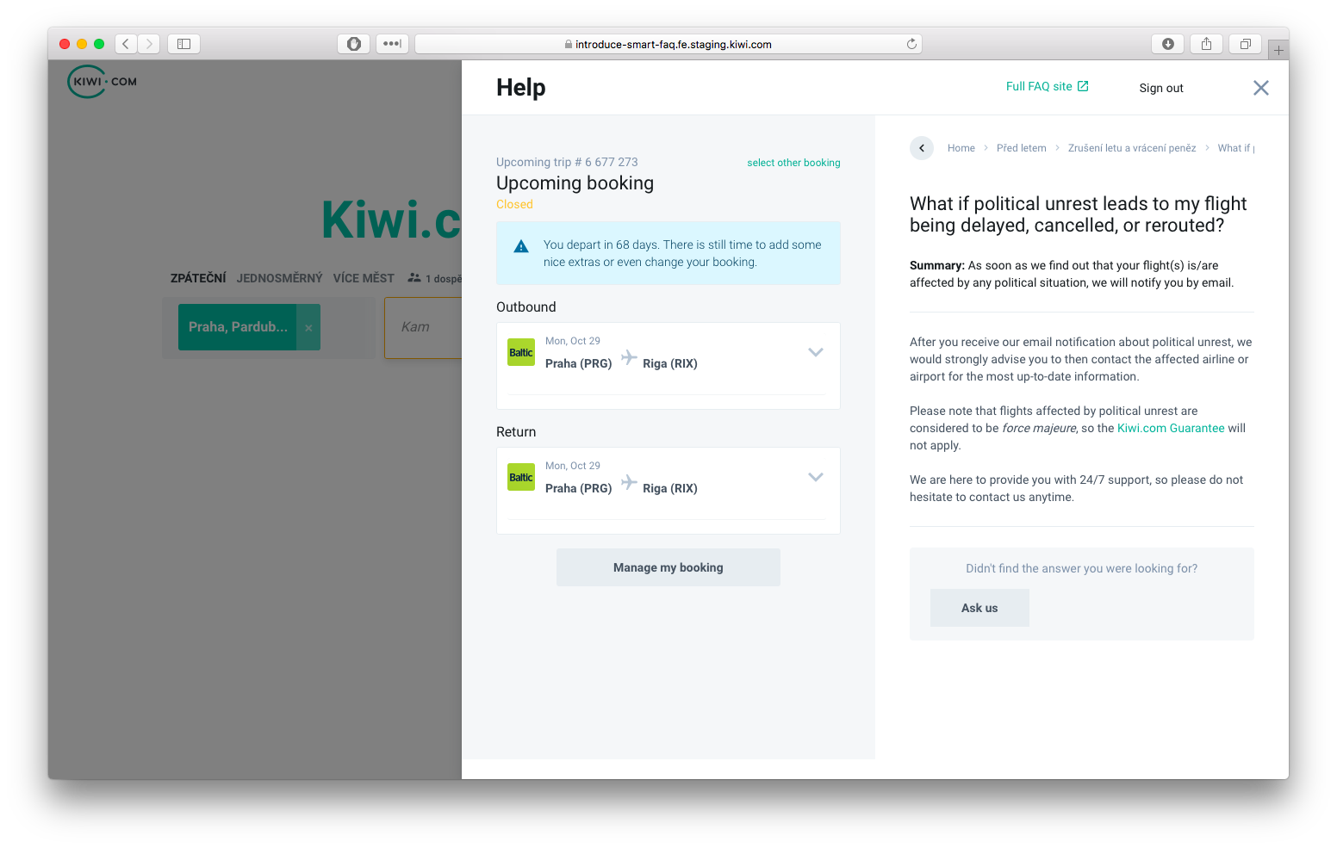Show browser Downloads from the toolbar

[1167, 43]
